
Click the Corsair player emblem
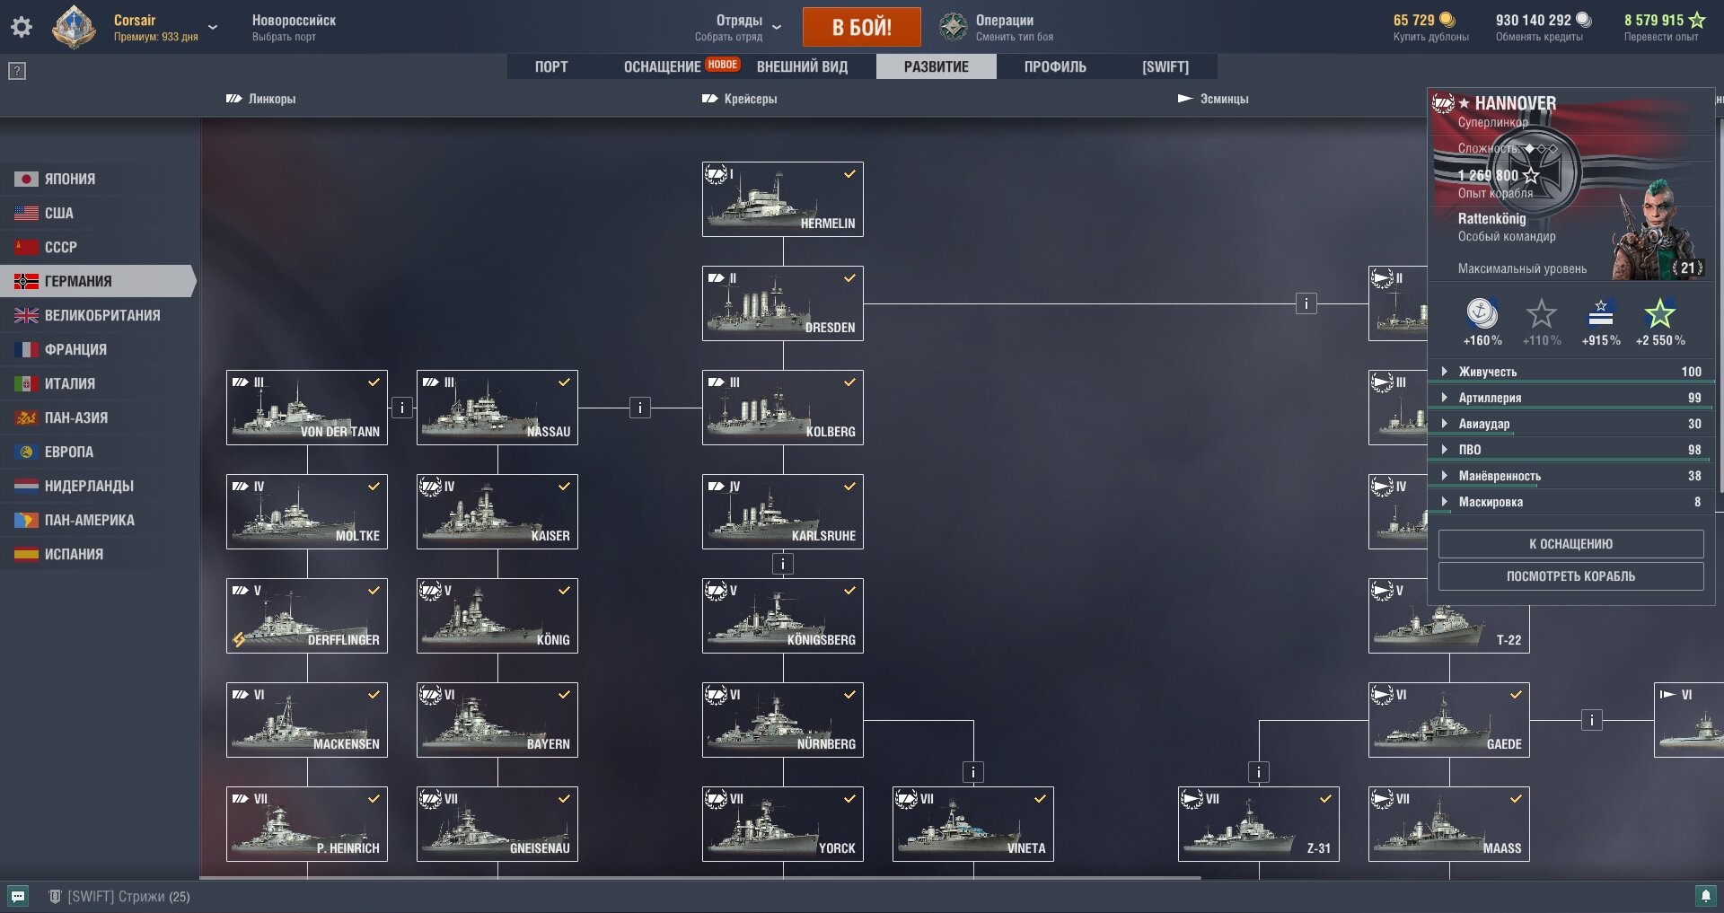[74, 27]
